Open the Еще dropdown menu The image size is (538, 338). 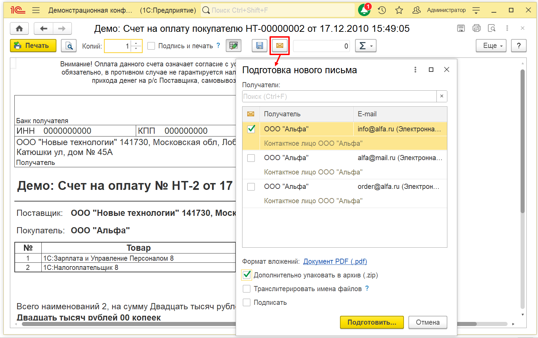click(491, 45)
